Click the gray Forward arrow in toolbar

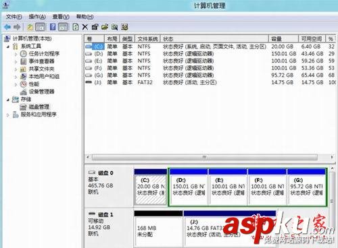tap(17, 27)
